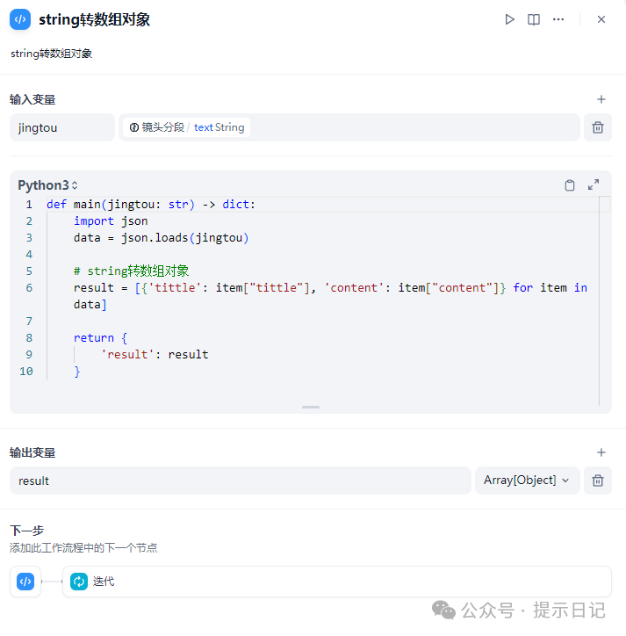
Task: Edit the node description below the title
Action: click(52, 54)
